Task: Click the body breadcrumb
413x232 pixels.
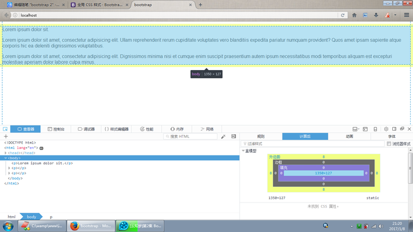Action: pyautogui.click(x=31, y=217)
